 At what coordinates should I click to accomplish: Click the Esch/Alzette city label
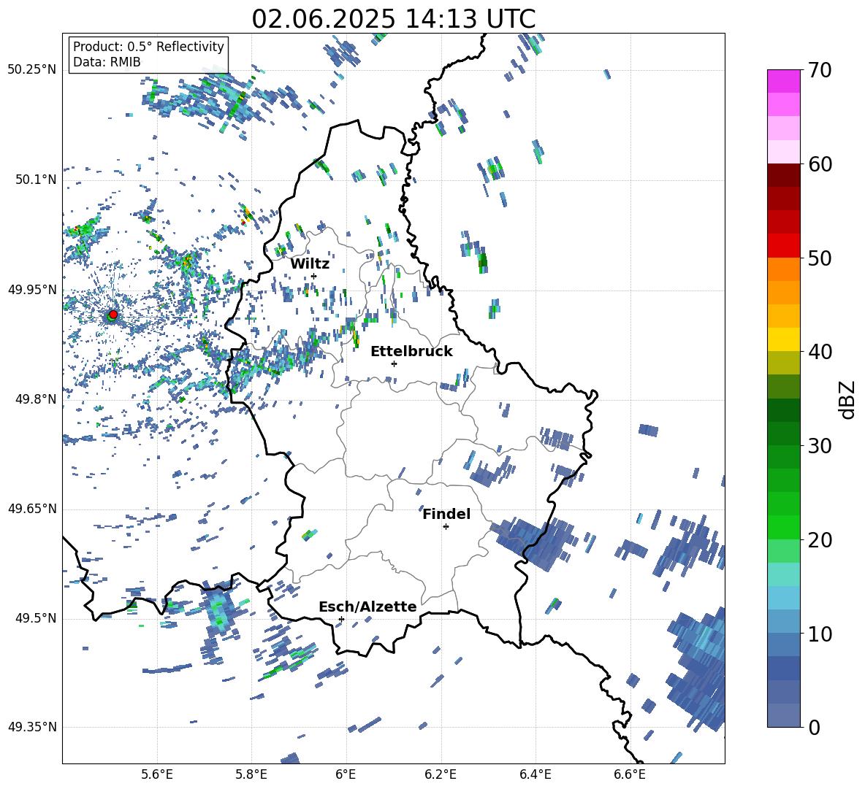[x=367, y=607]
